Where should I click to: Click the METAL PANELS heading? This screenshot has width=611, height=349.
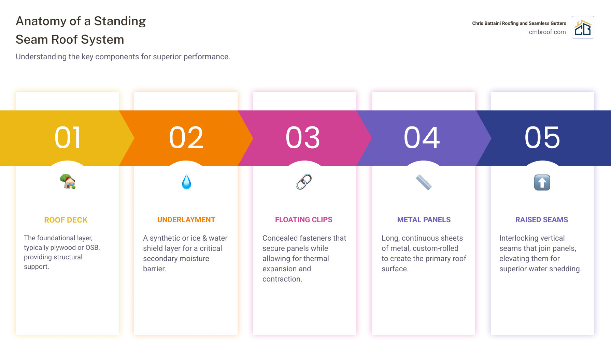(x=424, y=220)
